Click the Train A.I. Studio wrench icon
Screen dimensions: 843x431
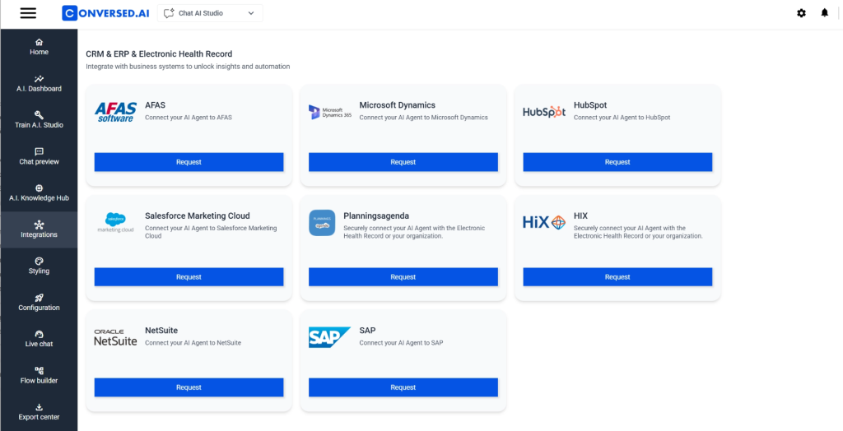pos(39,115)
